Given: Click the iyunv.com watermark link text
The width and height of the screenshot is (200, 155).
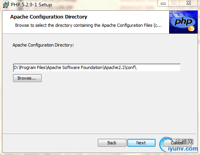Looking at the screenshot, I should click(183, 149).
